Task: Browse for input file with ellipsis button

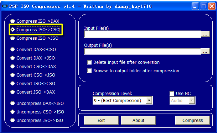Action: click(x=205, y=34)
